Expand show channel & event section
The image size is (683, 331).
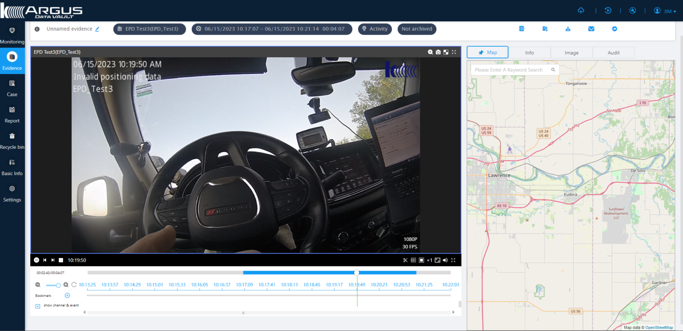click(38, 306)
